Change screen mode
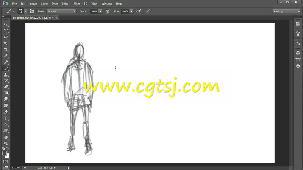Image resolution: width=303 pixels, height=170 pixels. point(6,168)
